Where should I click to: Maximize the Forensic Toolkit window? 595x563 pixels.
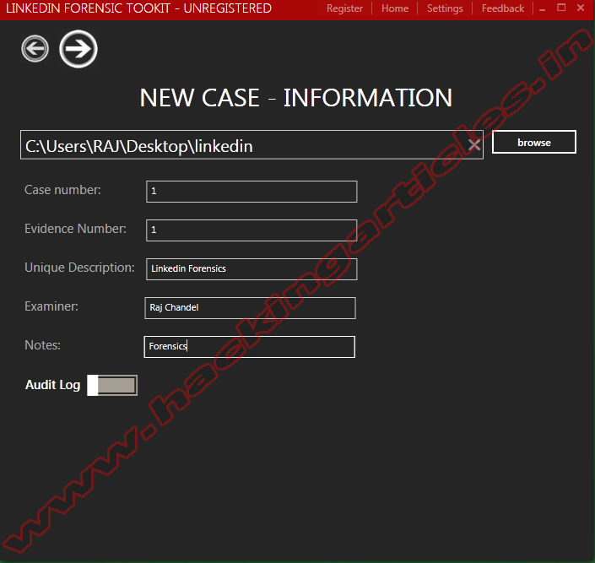(561, 8)
